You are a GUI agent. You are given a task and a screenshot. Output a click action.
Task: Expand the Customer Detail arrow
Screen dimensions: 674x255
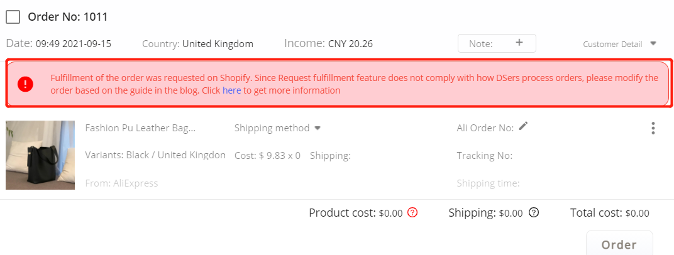(x=653, y=43)
